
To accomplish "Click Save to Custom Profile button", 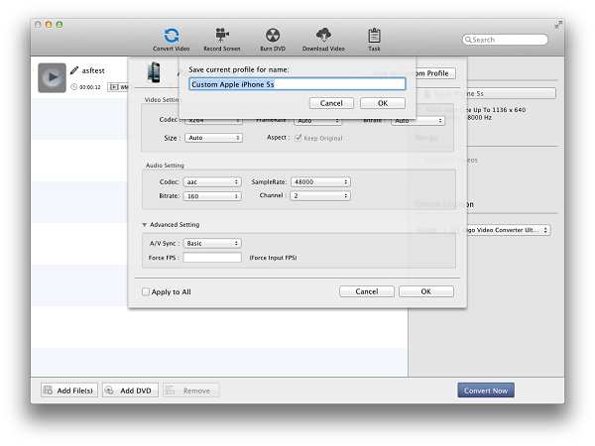I will tap(411, 73).
